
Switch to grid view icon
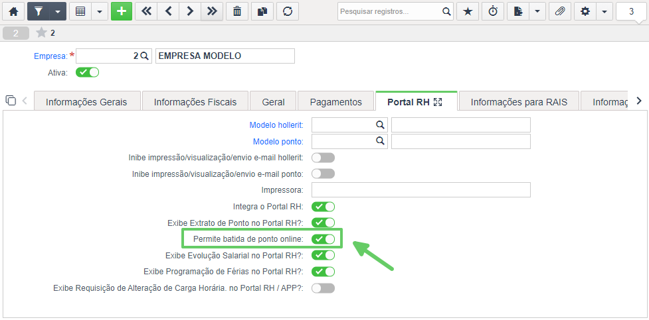80,11
